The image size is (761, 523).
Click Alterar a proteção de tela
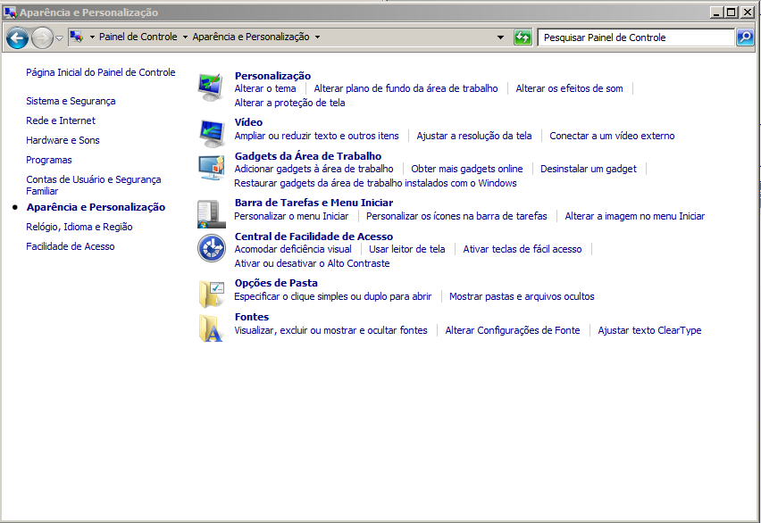pos(289,103)
